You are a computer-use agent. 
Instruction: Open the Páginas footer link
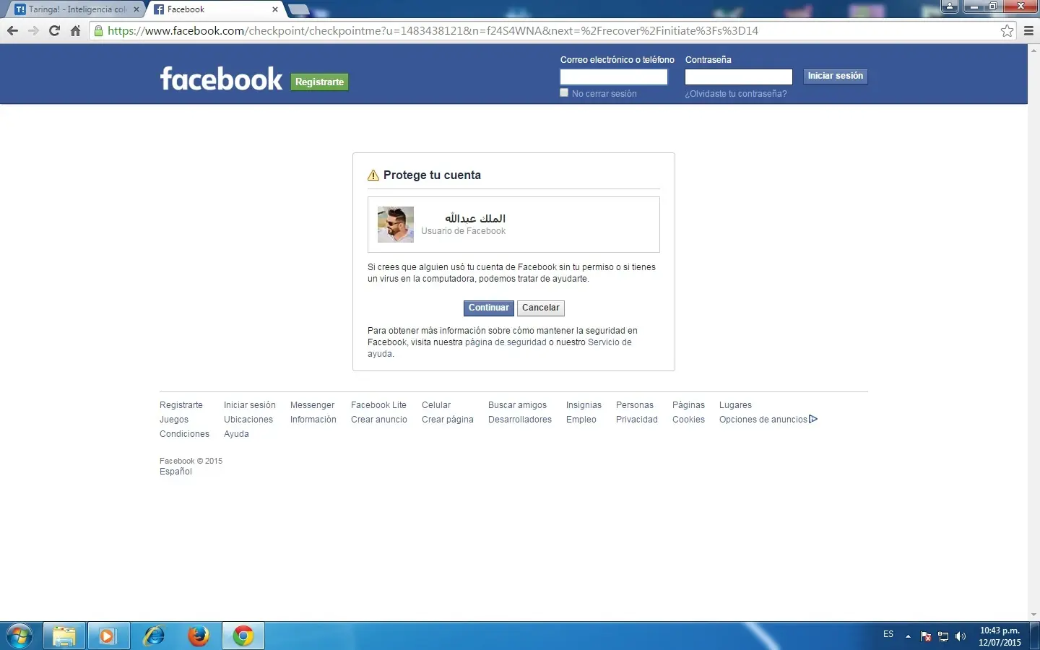click(688, 405)
